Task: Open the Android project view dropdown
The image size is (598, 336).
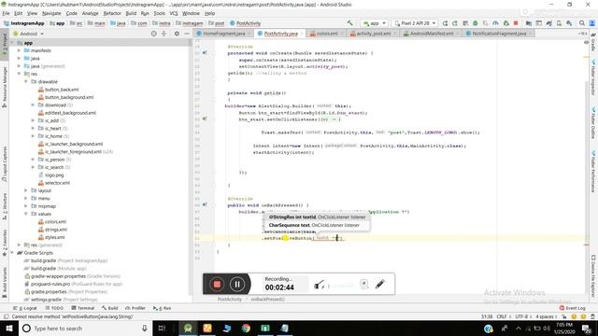Action: click(x=29, y=34)
